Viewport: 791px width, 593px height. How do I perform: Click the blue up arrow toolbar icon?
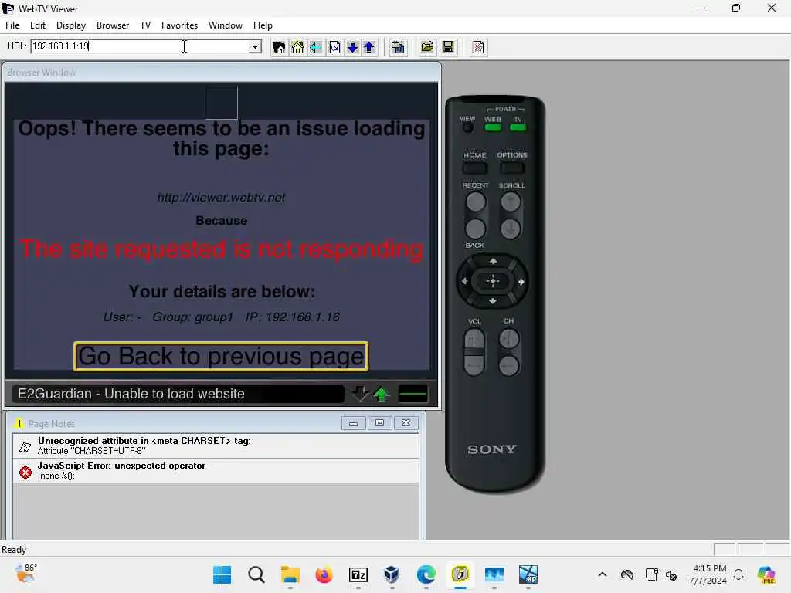(x=369, y=47)
